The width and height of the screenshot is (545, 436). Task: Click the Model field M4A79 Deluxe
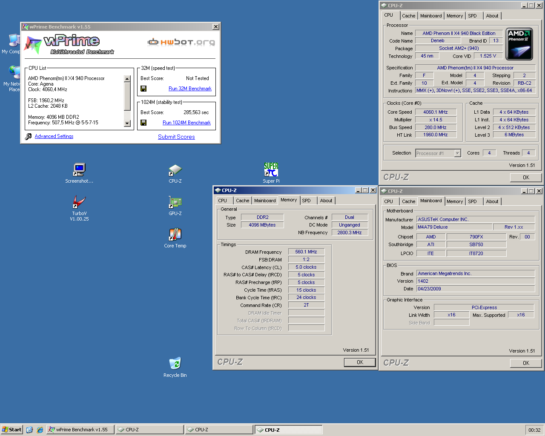tap(454, 227)
